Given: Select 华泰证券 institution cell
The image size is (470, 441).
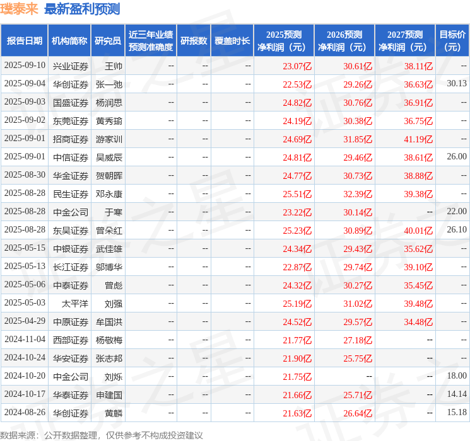Looking at the screenshot, I should [x=71, y=395].
